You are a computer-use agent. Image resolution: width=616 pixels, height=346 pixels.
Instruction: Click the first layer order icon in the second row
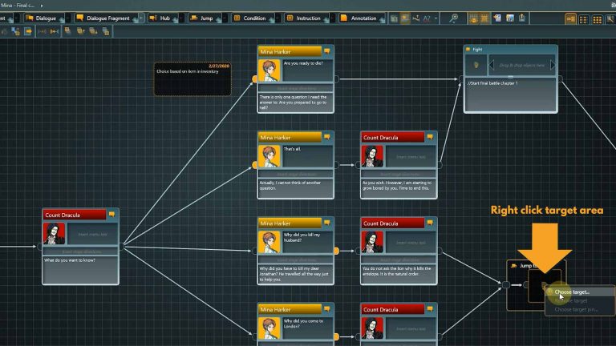pyautogui.click(x=67, y=30)
